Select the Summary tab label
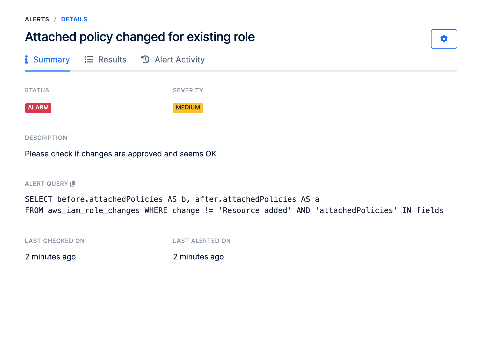The height and width of the screenshot is (363, 493). [51, 60]
